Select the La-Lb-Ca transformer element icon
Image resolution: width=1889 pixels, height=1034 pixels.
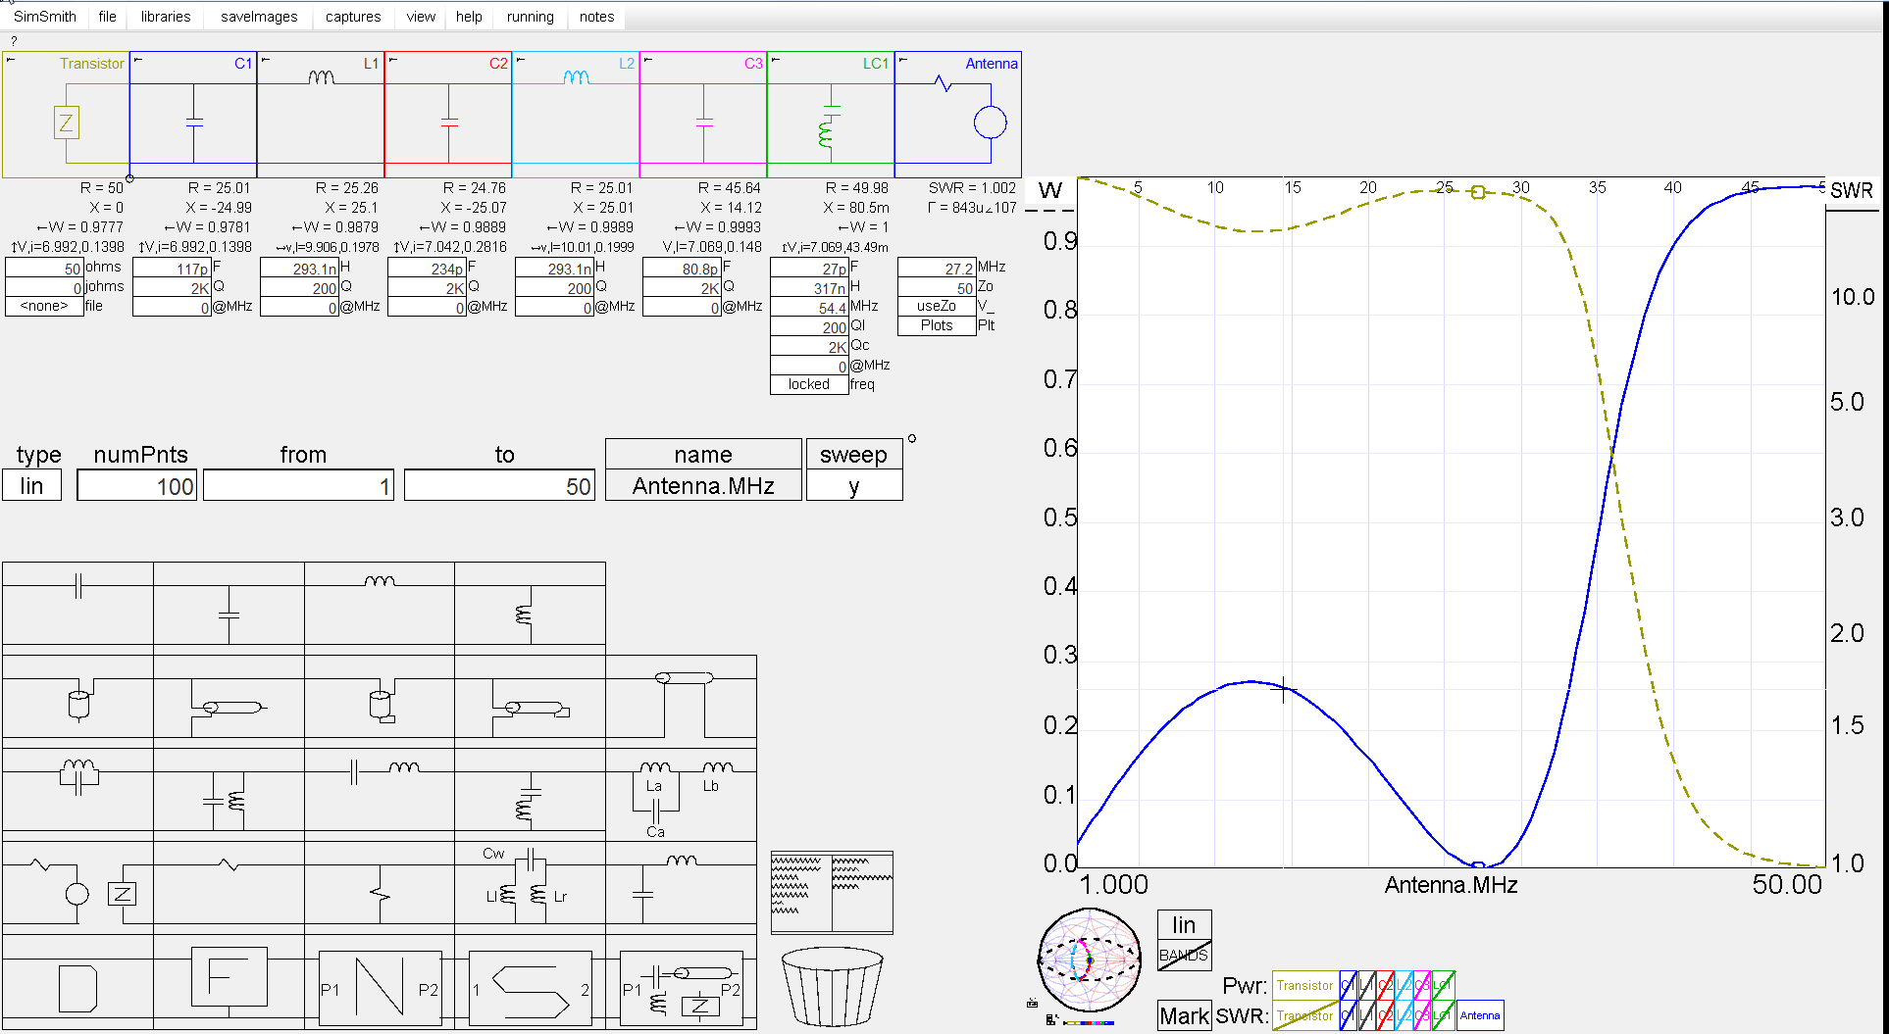(680, 794)
